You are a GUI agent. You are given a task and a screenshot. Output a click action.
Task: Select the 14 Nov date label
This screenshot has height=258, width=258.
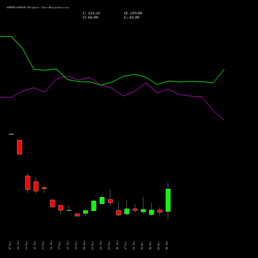(x=51, y=246)
